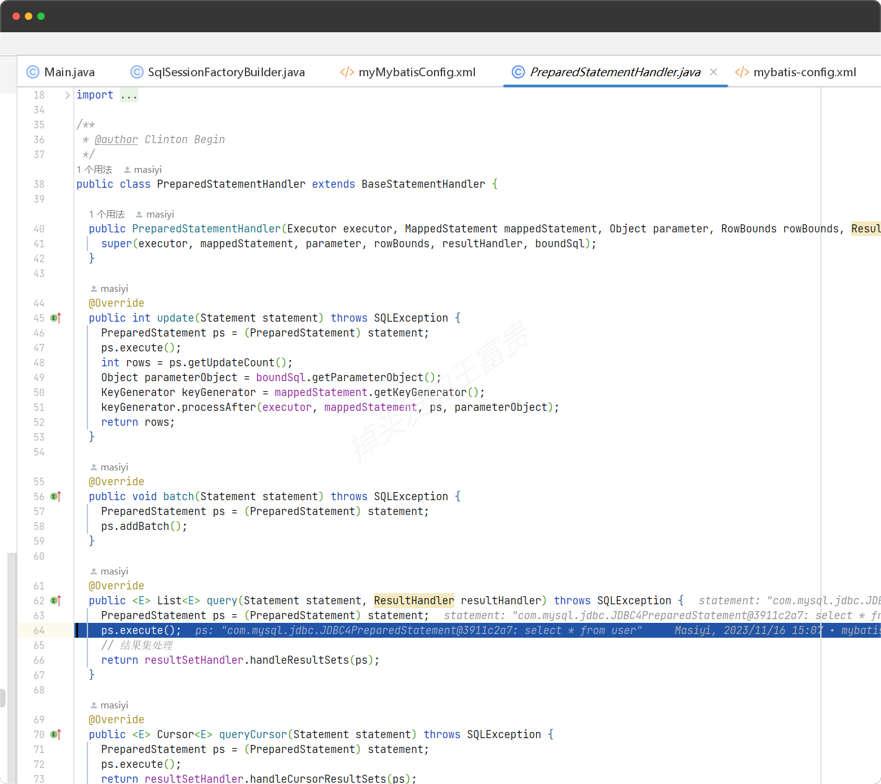Viewport: 881px width, 784px height.
Task: Click the class icon on Main.java tab
Action: click(33, 72)
